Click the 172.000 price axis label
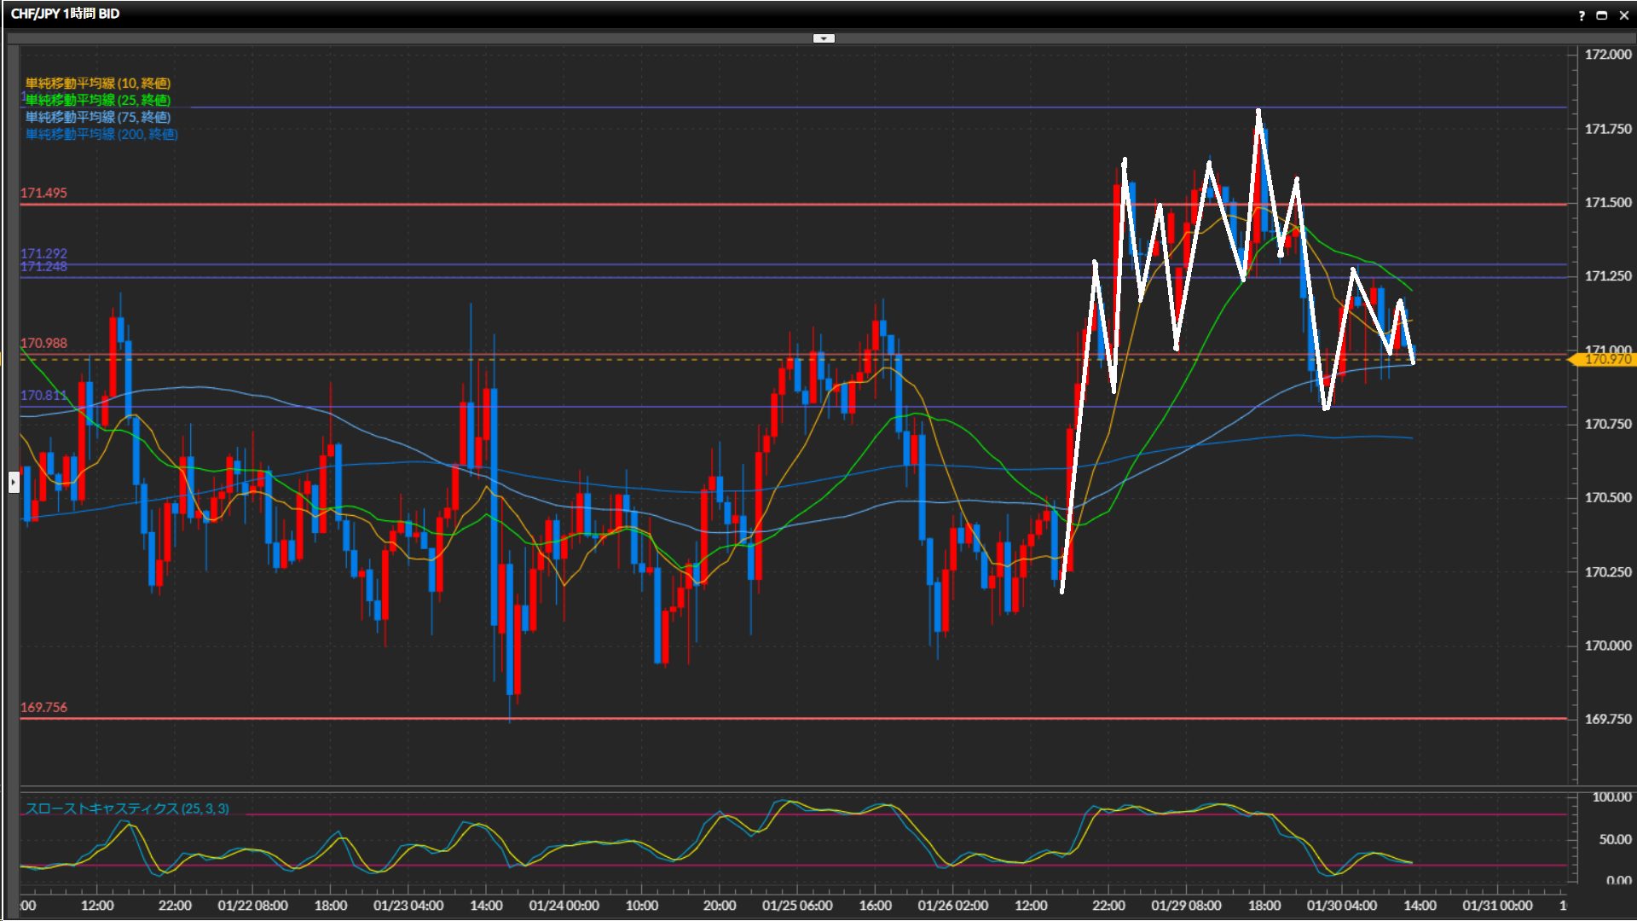 point(1607,55)
